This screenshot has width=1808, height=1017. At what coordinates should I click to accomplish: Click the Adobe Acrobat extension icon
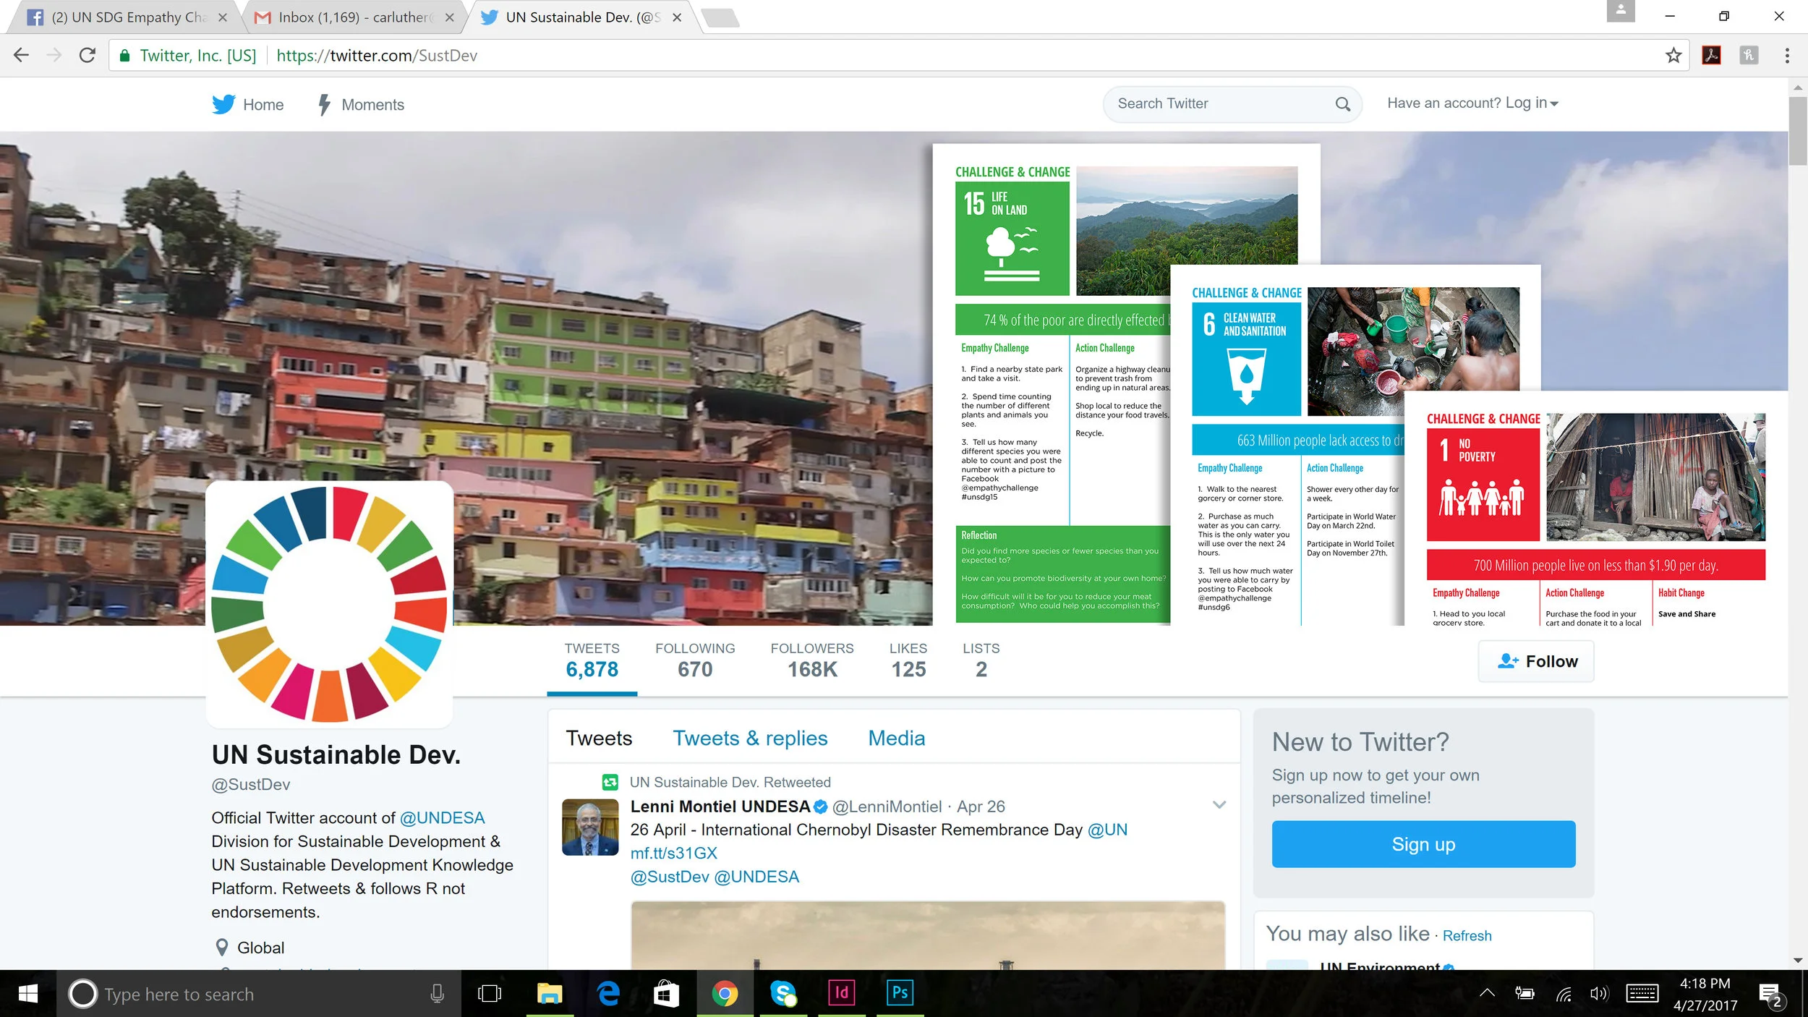1711,56
